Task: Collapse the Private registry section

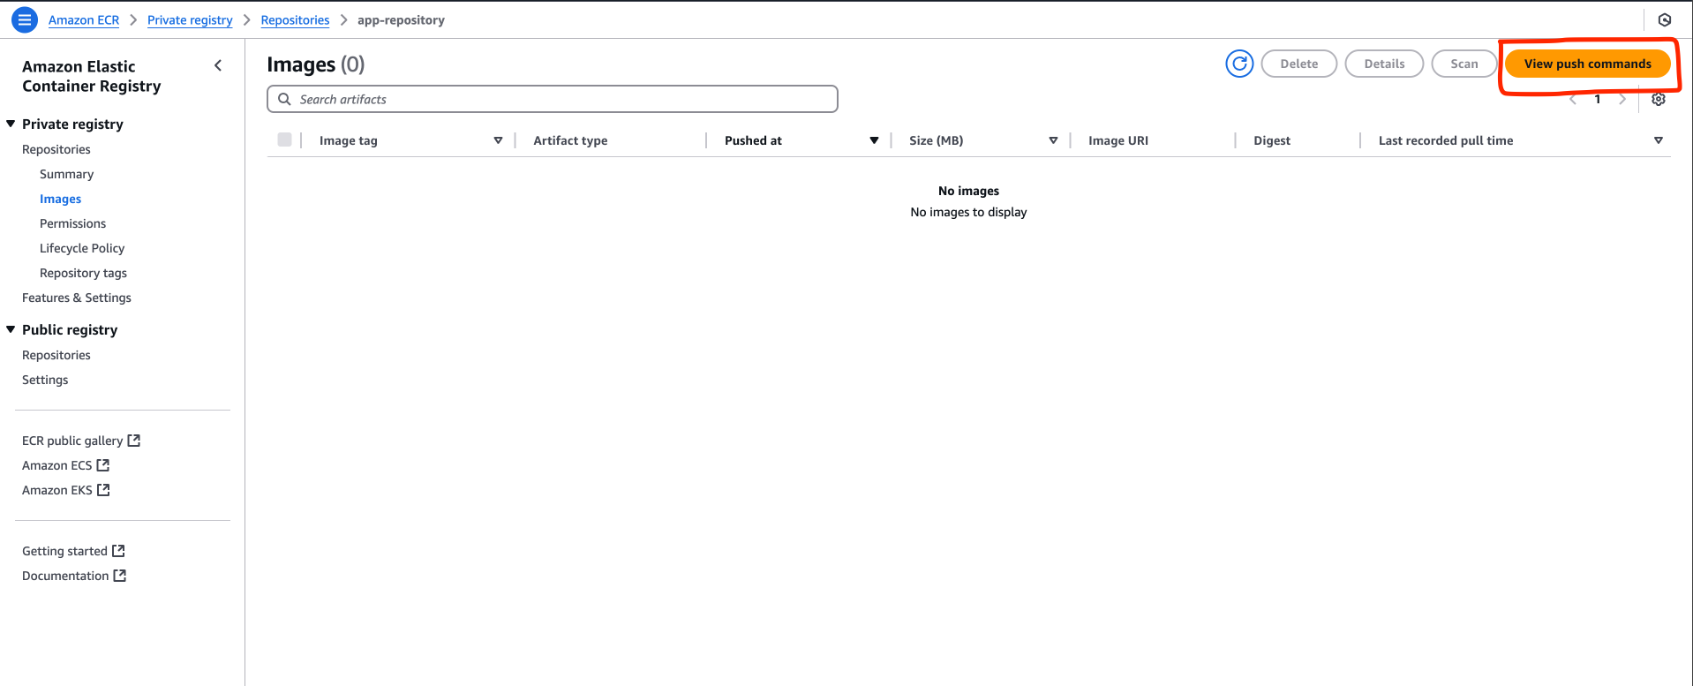Action: tap(11, 124)
